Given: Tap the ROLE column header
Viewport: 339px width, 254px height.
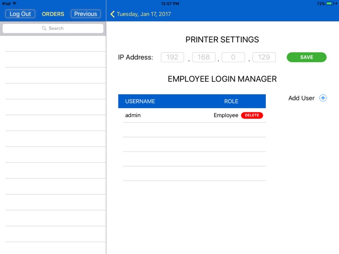Looking at the screenshot, I should 231,101.
